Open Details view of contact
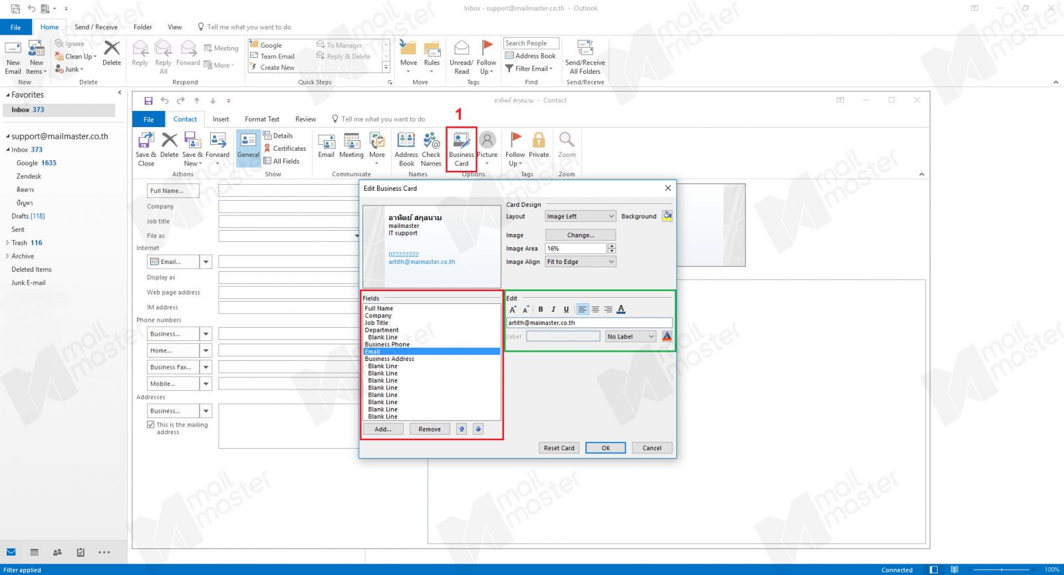Viewport: 1064px width, 575px height. 278,136
